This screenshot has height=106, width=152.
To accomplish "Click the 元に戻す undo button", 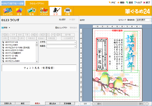I will click(x=62, y=20).
